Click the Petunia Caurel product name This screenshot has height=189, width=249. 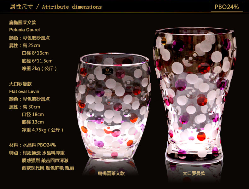point(25,30)
